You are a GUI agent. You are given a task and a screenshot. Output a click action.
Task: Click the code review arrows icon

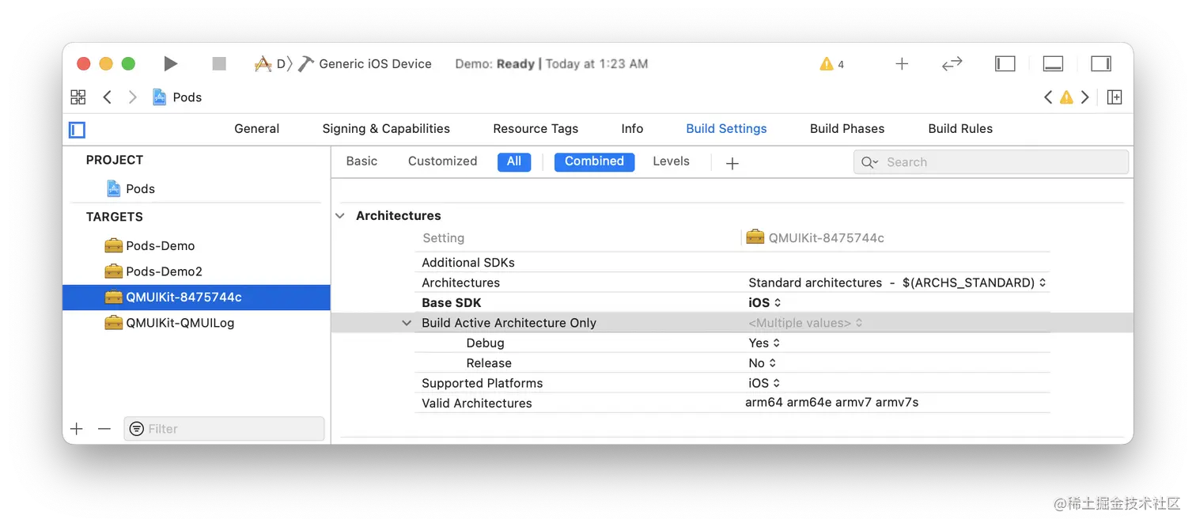point(952,64)
